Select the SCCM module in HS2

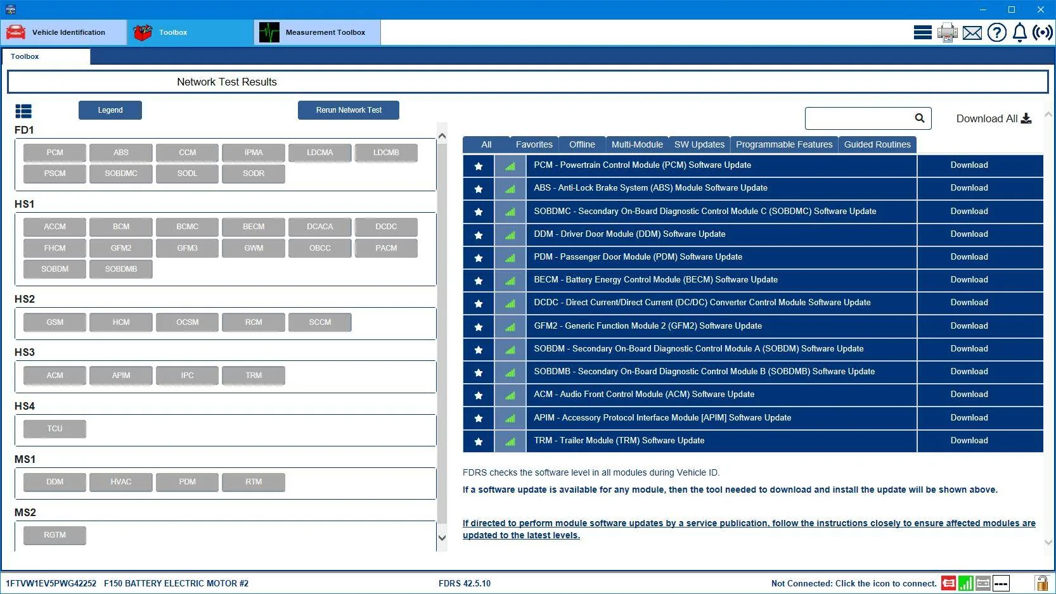tap(320, 322)
